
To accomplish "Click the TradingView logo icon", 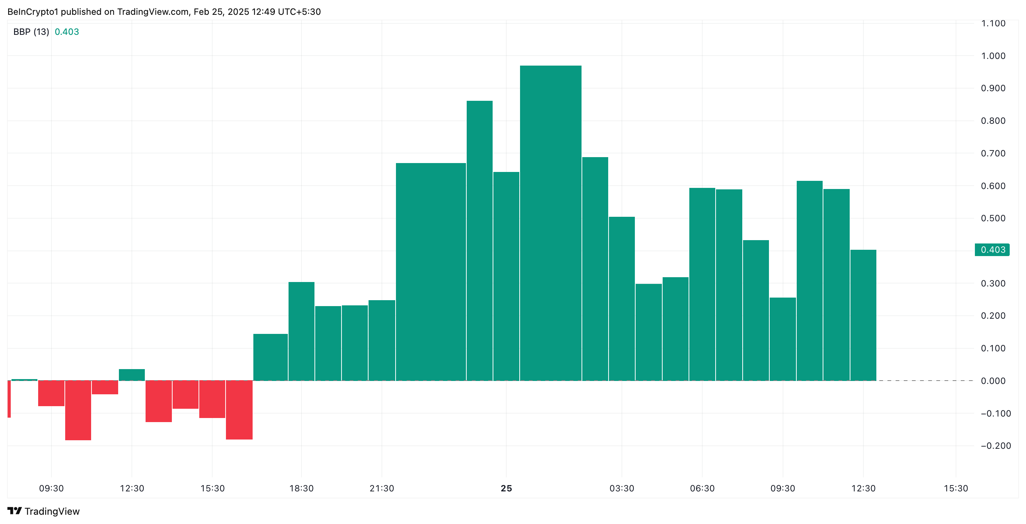I will (x=14, y=510).
